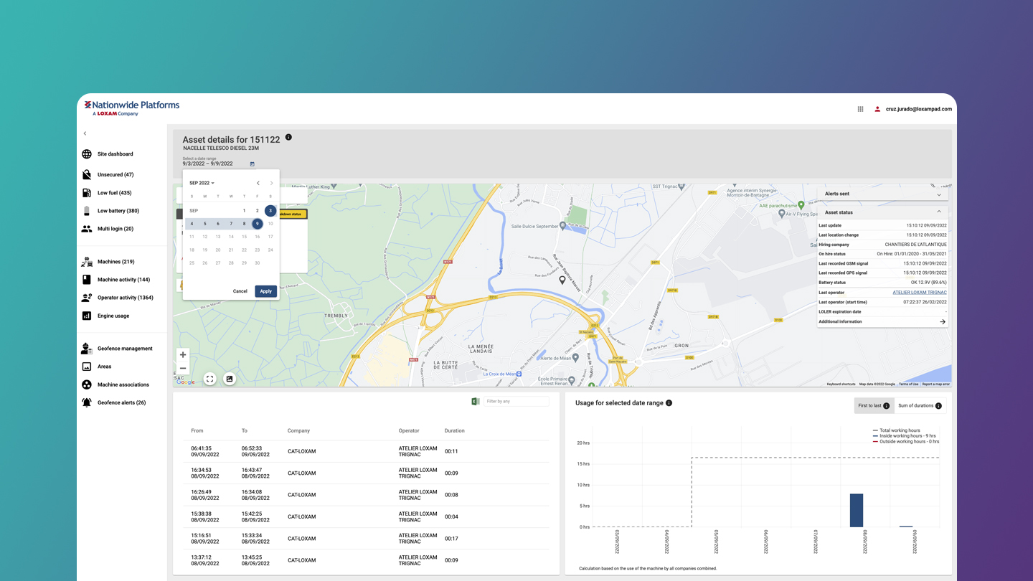Go to the next month in the calendar
This screenshot has height=581, width=1033.
click(271, 183)
